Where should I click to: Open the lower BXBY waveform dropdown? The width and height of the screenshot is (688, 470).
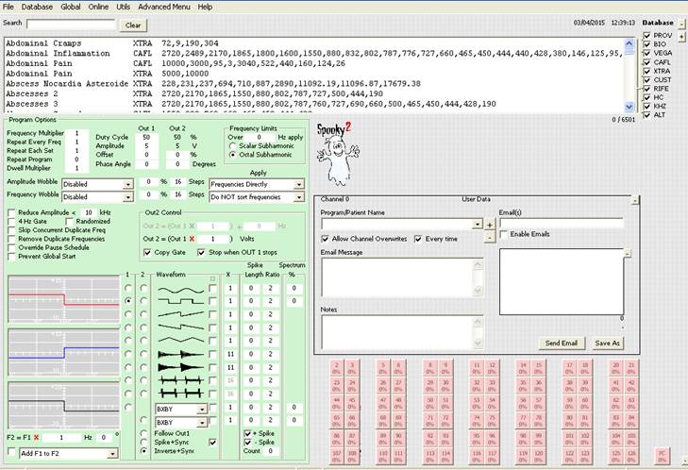click(x=201, y=423)
